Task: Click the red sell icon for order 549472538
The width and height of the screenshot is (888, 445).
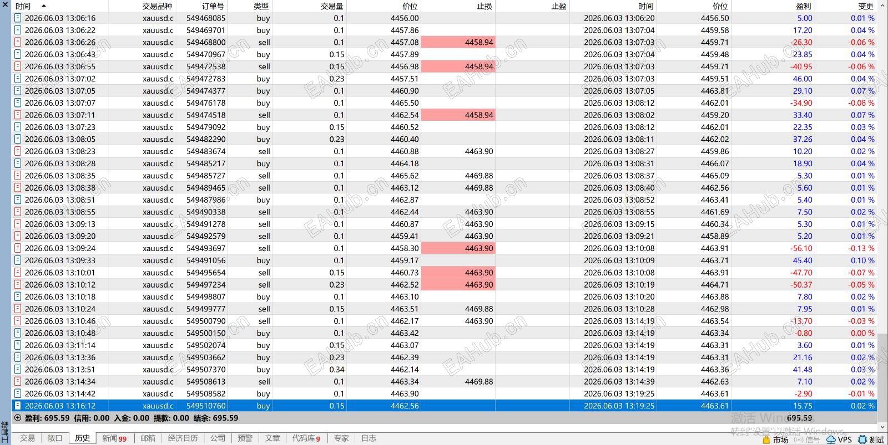Action: tap(17, 67)
